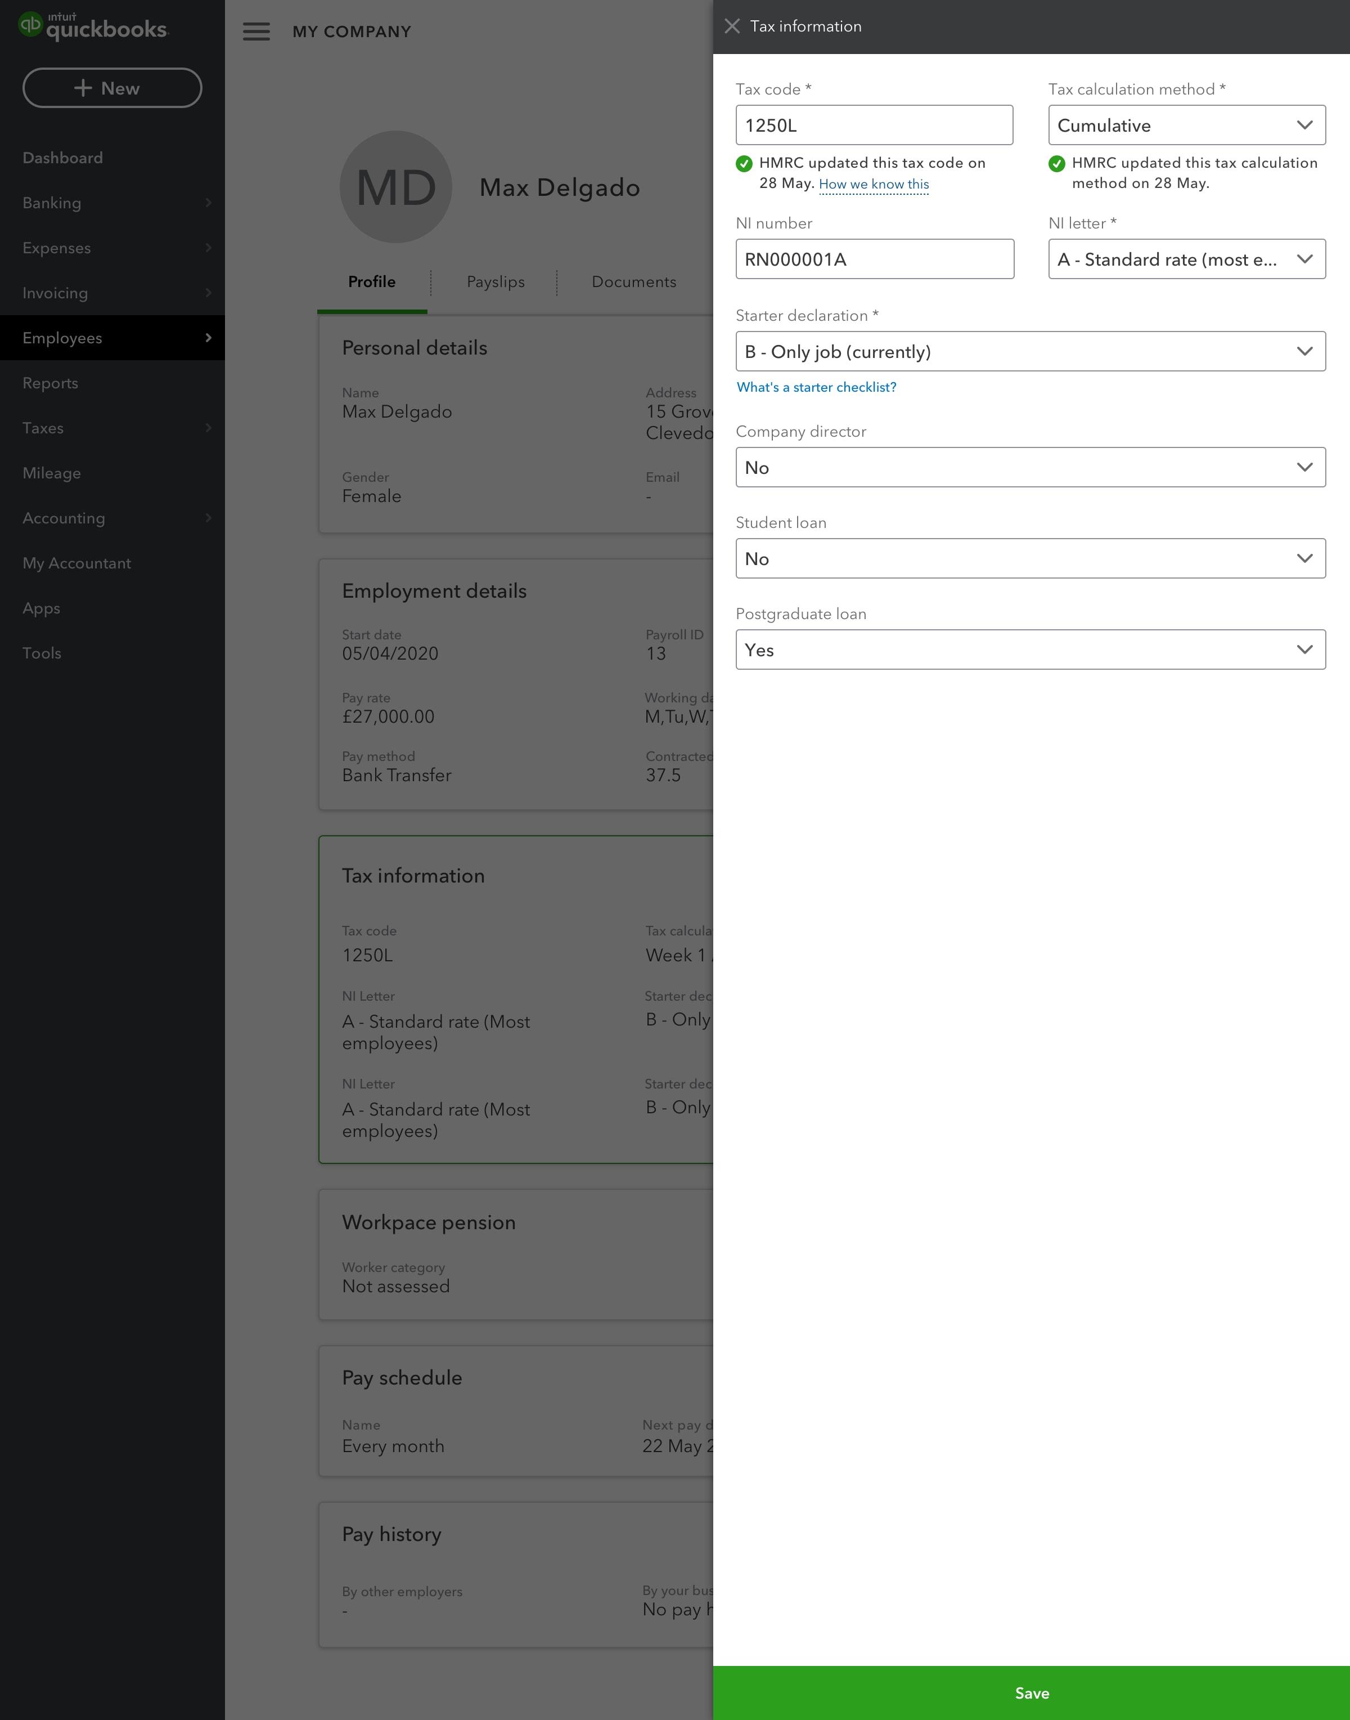Click the Pay schedule card heading
This screenshot has width=1350, height=1720.
tap(402, 1378)
